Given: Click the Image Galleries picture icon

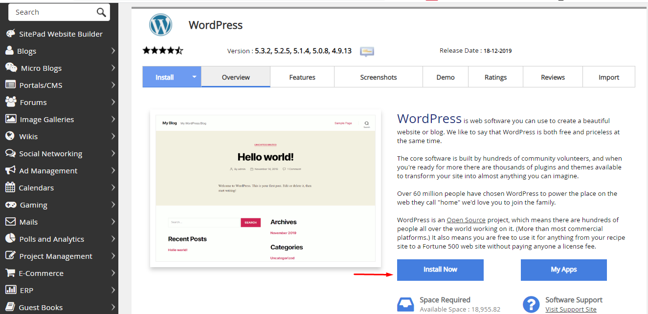Looking at the screenshot, I should tap(11, 119).
